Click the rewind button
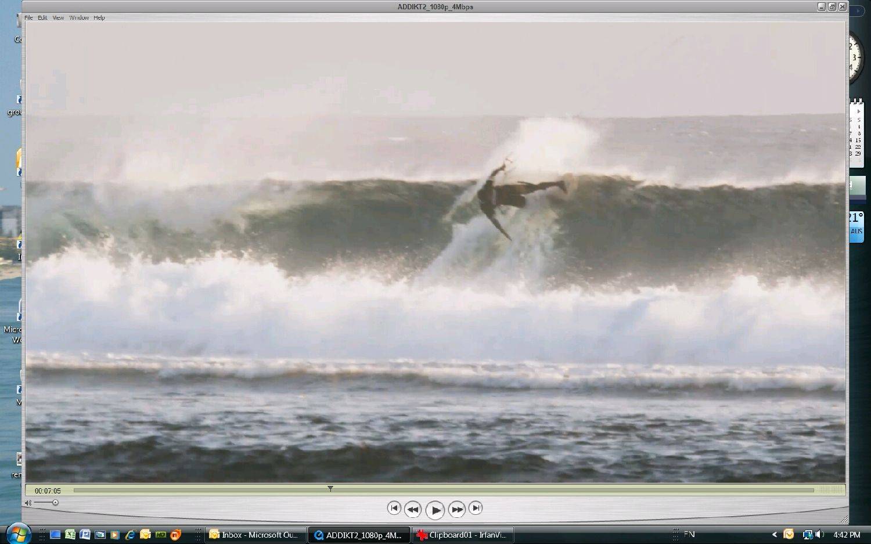The width and height of the screenshot is (871, 544). click(412, 509)
